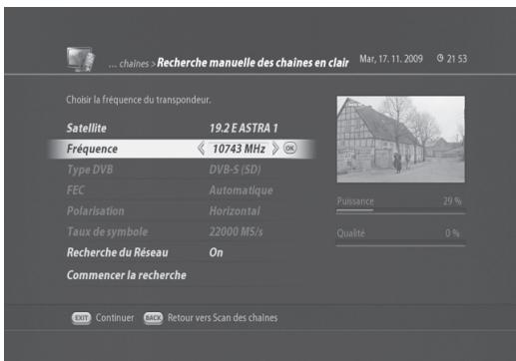Click the '... chaînes' breadcrumb
516x361 pixels.
(129, 64)
